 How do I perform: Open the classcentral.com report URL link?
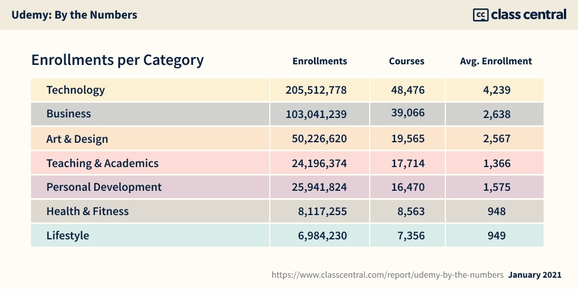[x=387, y=275]
